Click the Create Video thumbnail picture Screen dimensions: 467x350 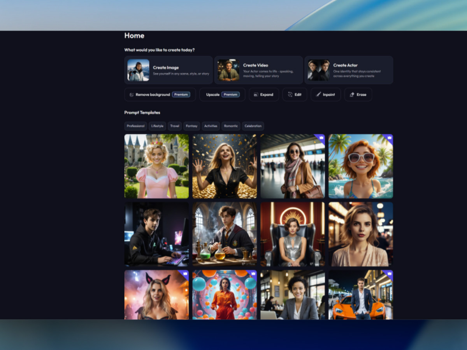(x=228, y=70)
